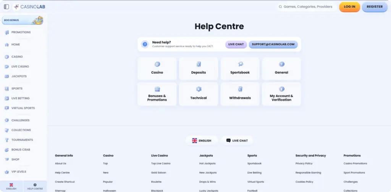391x192 pixels.
Task: Open the Top casino footer link
Action: click(x=105, y=163)
